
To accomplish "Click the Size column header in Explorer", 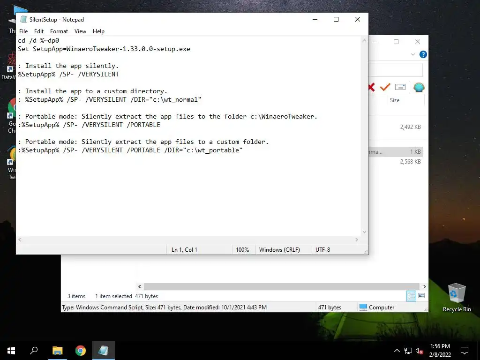I will point(405,100).
